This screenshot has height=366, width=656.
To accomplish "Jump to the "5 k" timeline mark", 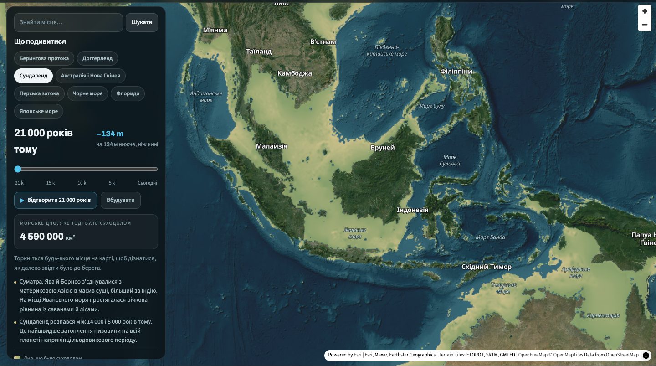I will [x=112, y=183].
